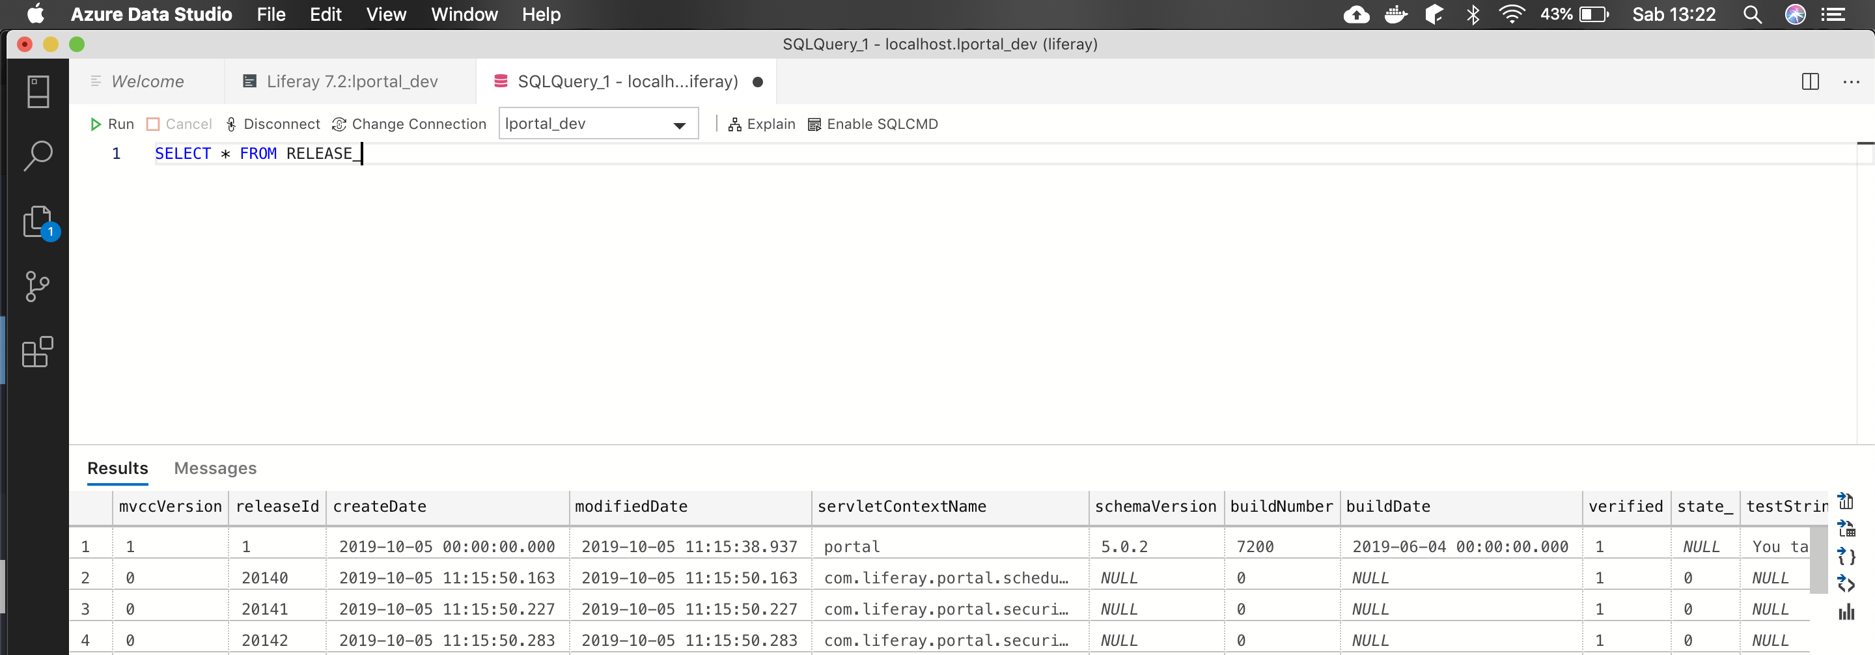Click the Explain button
The height and width of the screenshot is (655, 1875).
pos(761,124)
